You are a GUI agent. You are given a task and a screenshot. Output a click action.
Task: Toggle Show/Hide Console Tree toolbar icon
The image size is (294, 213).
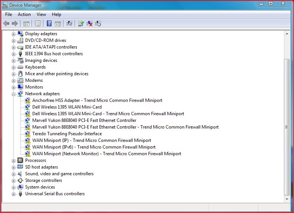coord(26,24)
